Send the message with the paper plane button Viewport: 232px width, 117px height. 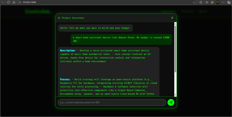pyautogui.click(x=171, y=102)
